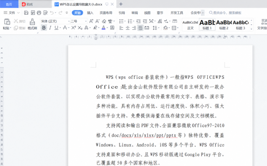Open the 引用 ribbon tab
This screenshot has height=166, width=267.
coord(122,13)
